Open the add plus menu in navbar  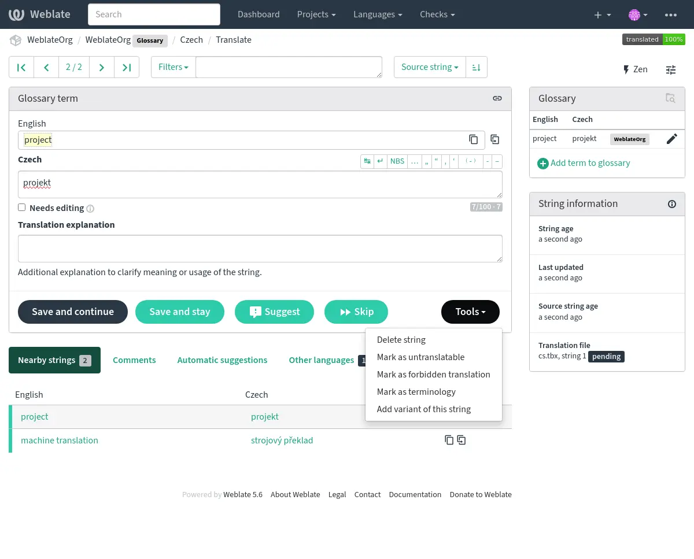tap(603, 14)
